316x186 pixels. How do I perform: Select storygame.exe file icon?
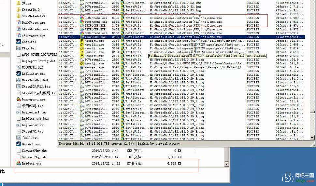19,35
